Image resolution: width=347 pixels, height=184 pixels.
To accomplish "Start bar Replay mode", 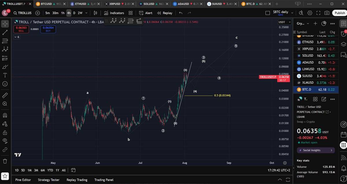I will [x=165, y=13].
